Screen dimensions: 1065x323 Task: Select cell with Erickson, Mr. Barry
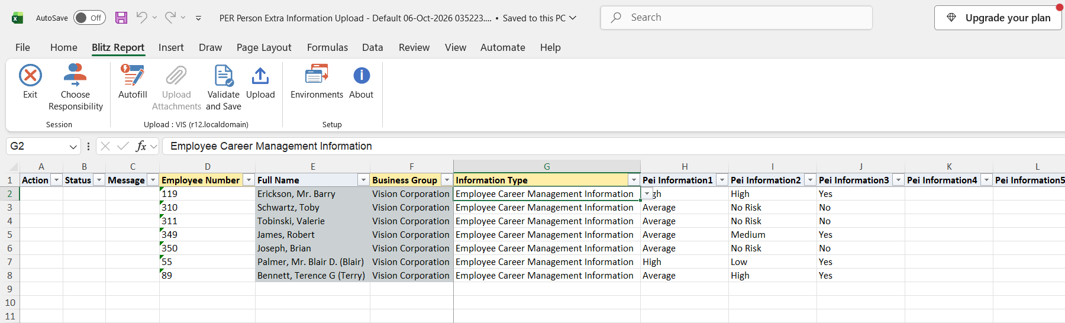[x=312, y=193]
